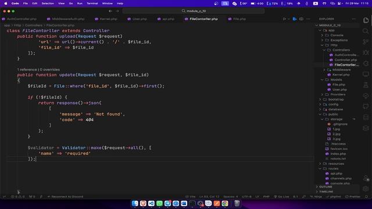Expand the Console folder
This screenshot has height=209, width=372.
tap(337, 35)
